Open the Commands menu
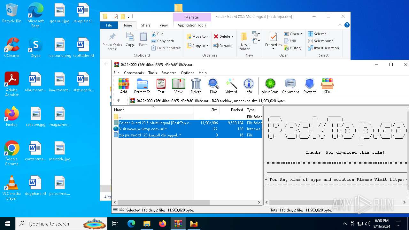Viewport: 409px width, 230px height. [x=134, y=73]
